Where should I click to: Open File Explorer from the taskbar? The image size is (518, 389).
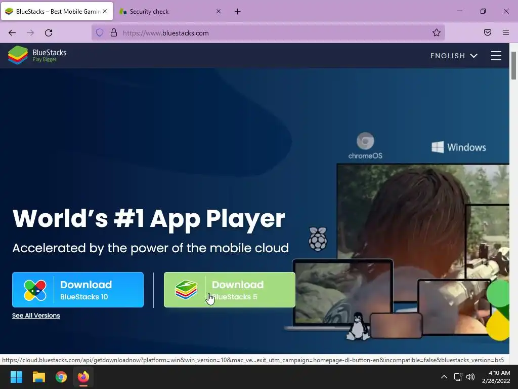[38, 377]
